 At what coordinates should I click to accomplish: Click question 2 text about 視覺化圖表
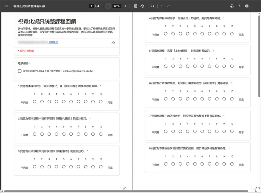(53, 118)
